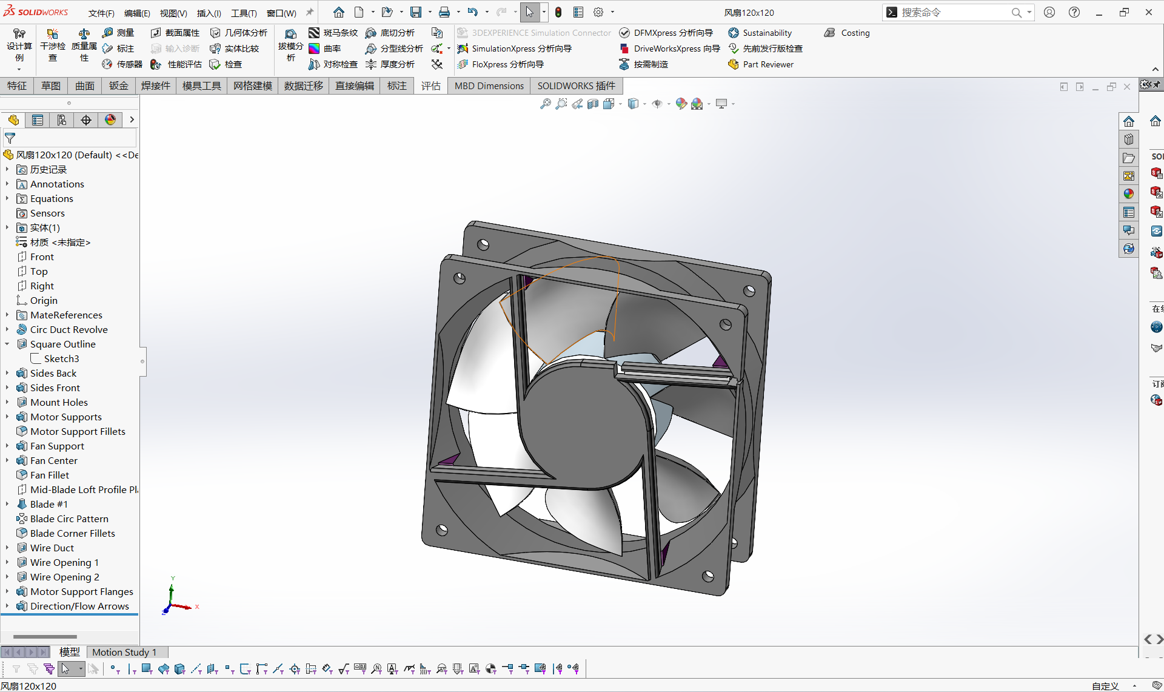Open 厚度分析 thickness analysis
The image size is (1164, 692).
[x=390, y=64]
